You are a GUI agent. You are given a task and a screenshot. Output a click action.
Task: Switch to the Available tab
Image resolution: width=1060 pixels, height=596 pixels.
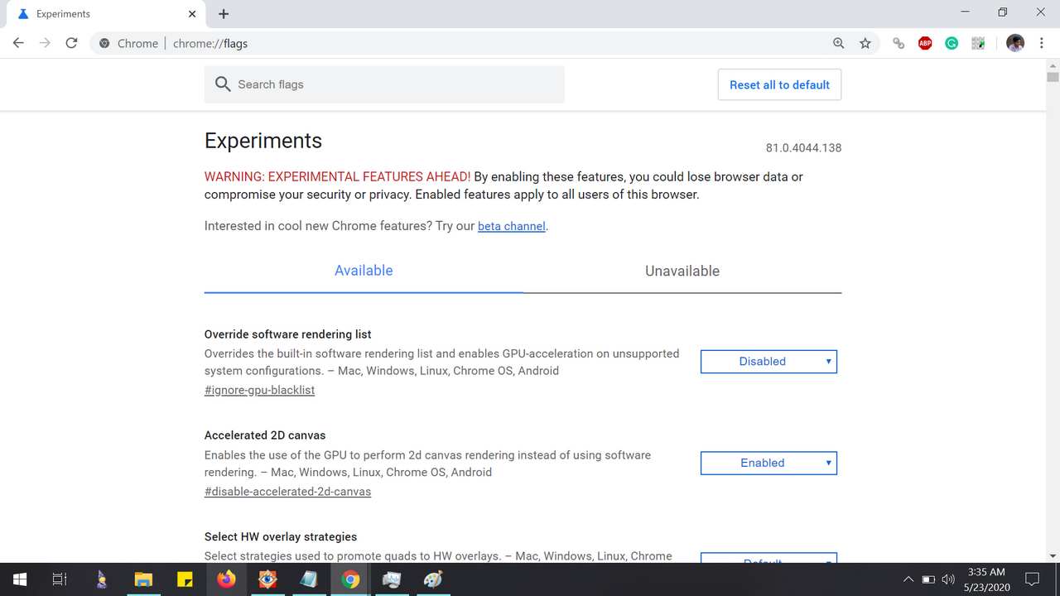[x=364, y=271]
